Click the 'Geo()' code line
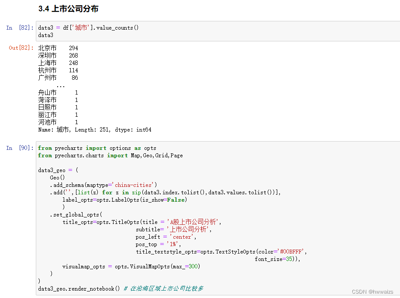The image size is (400, 298). pos(57,178)
